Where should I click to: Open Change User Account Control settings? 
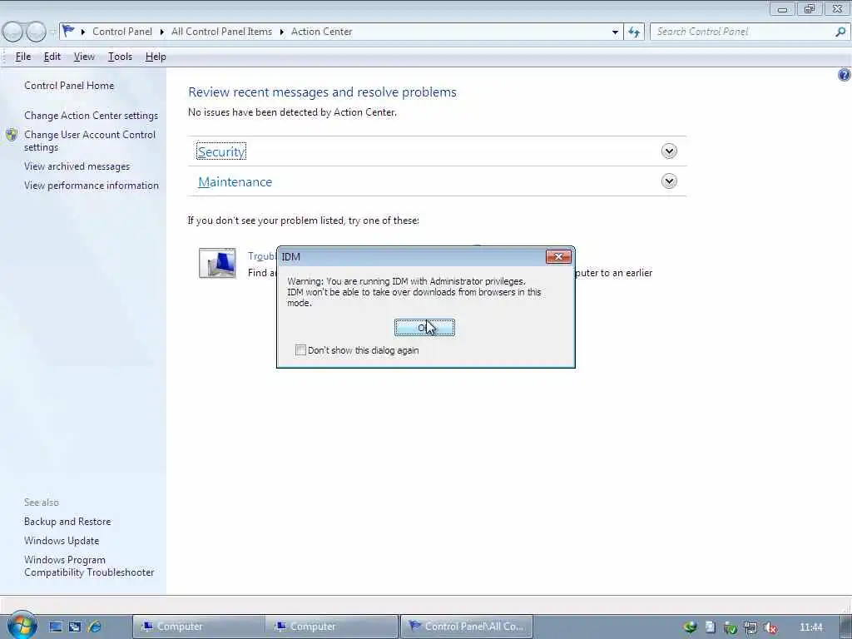click(x=90, y=141)
